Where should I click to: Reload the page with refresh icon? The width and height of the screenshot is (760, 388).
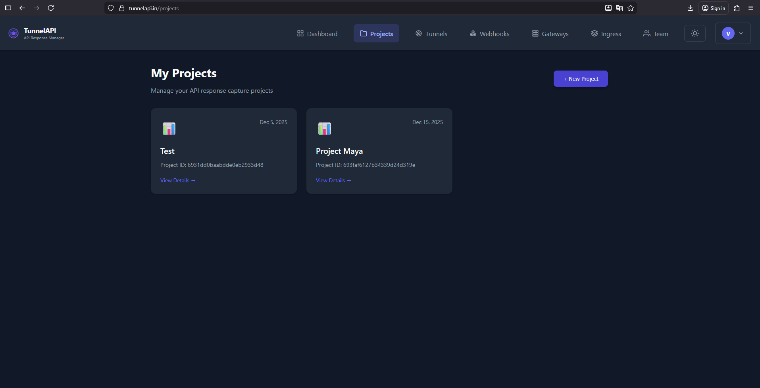pyautogui.click(x=51, y=8)
